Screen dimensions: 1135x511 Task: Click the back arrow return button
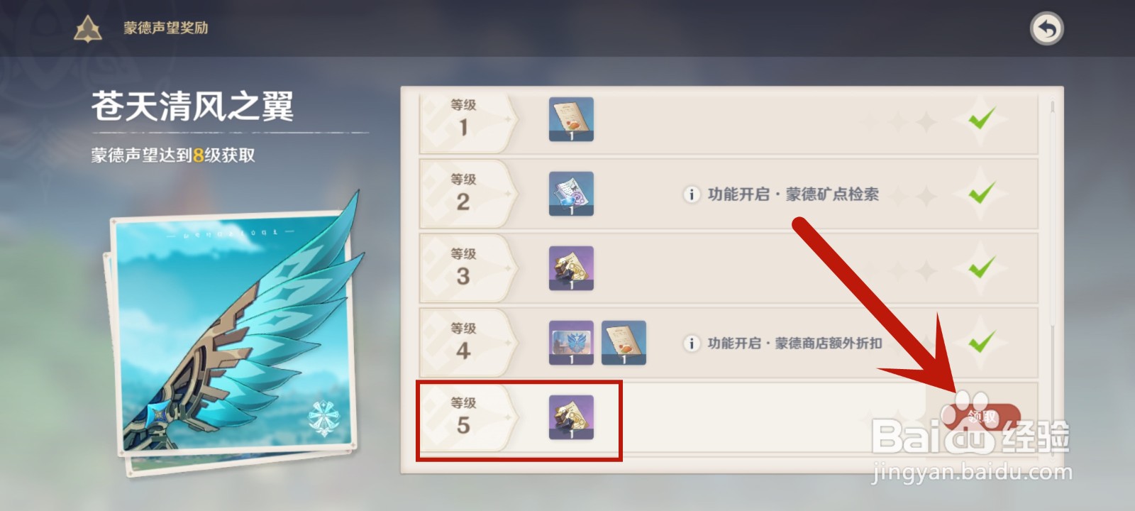[1046, 29]
